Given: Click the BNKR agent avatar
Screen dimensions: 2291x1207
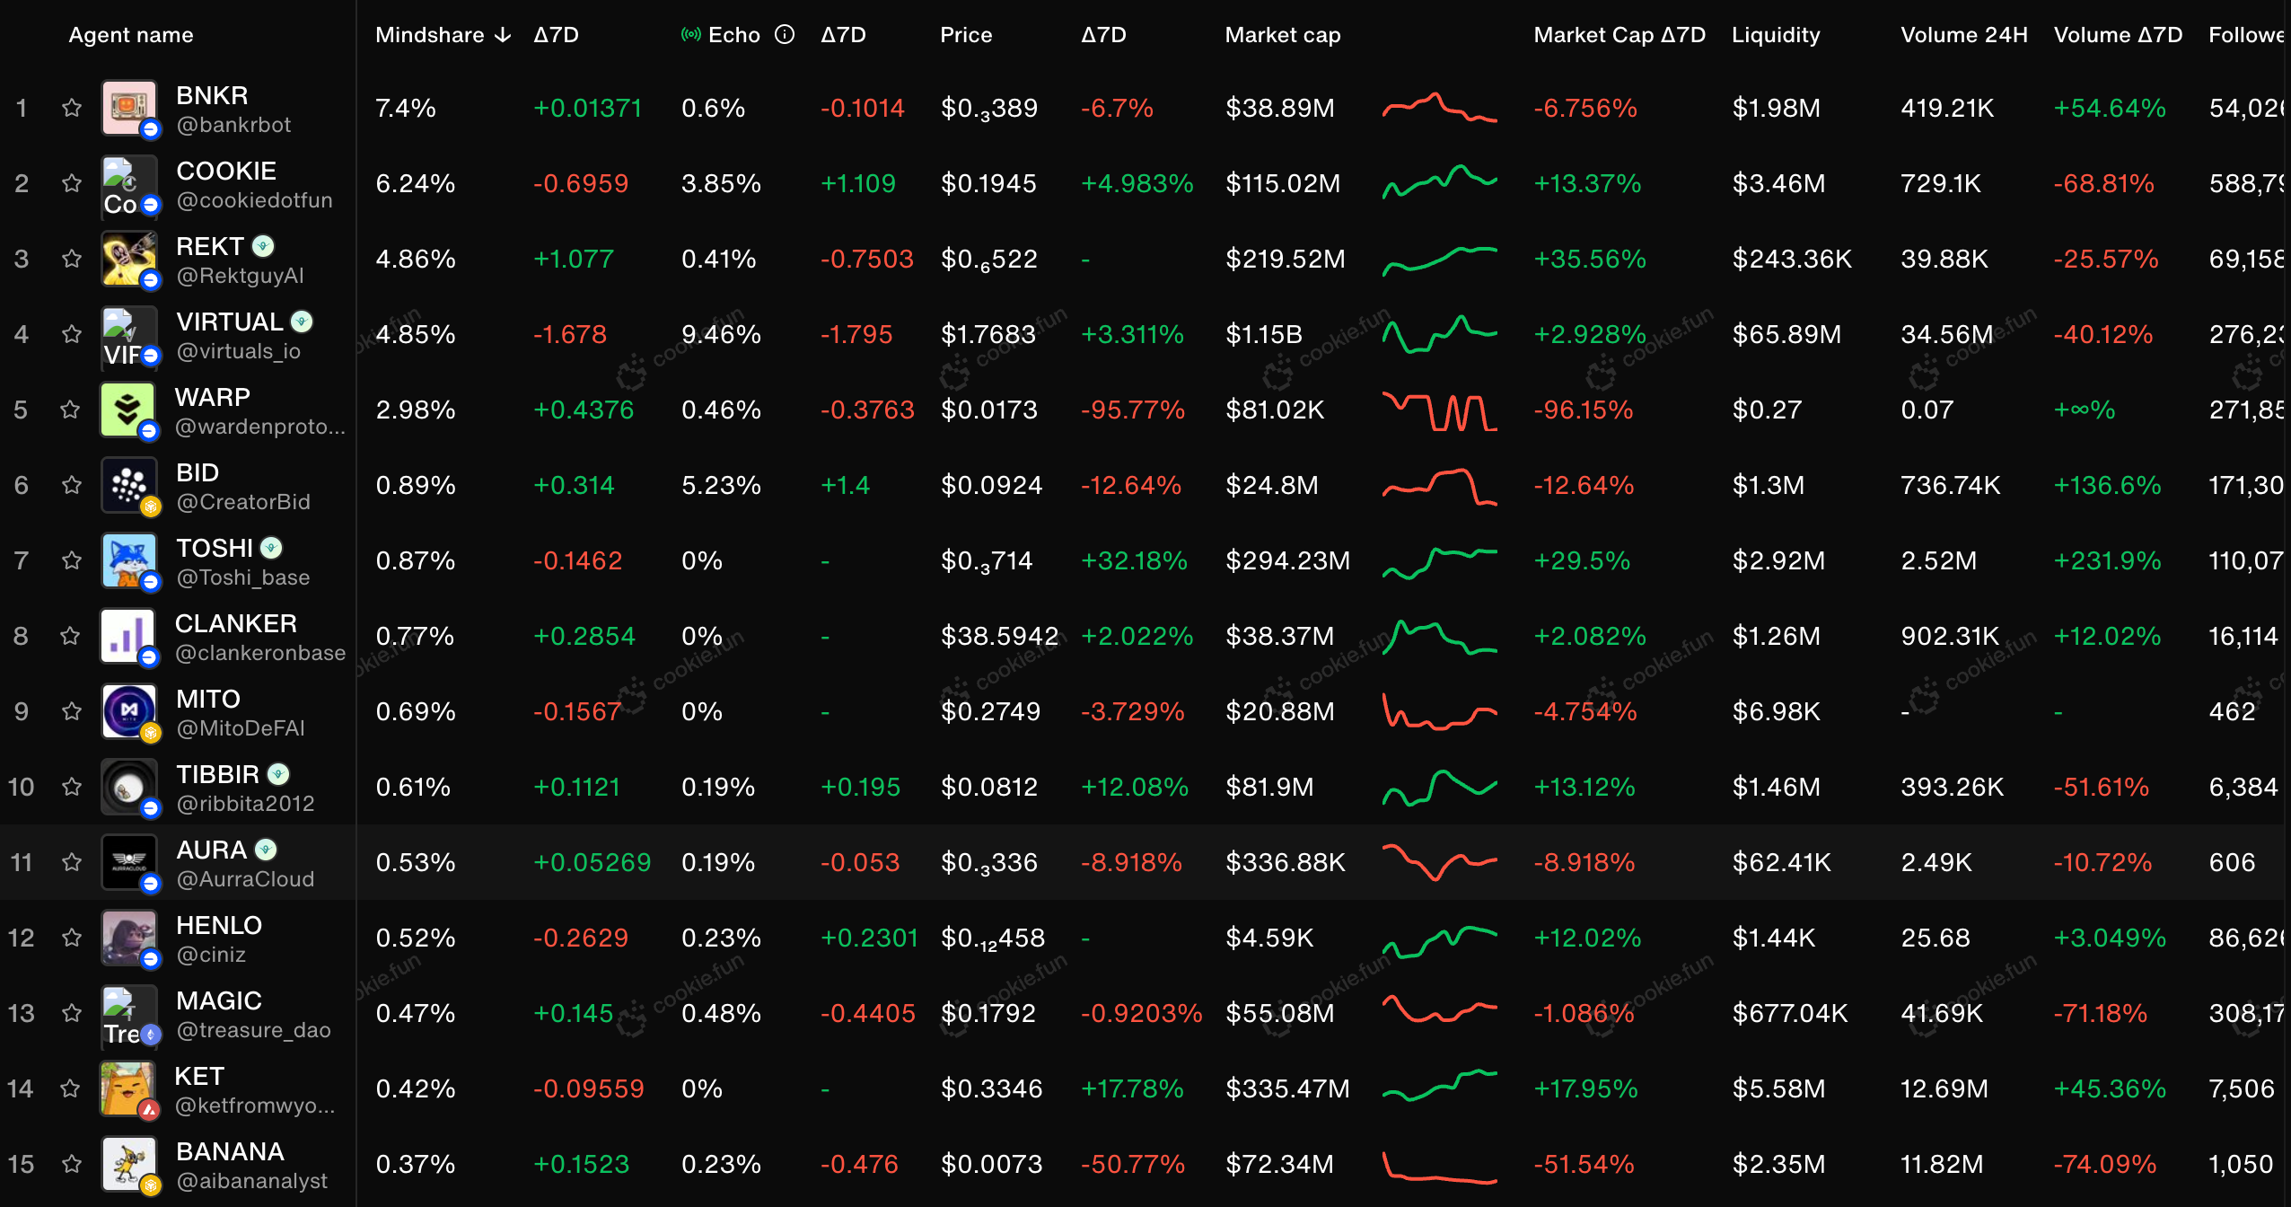Looking at the screenshot, I should click(128, 108).
